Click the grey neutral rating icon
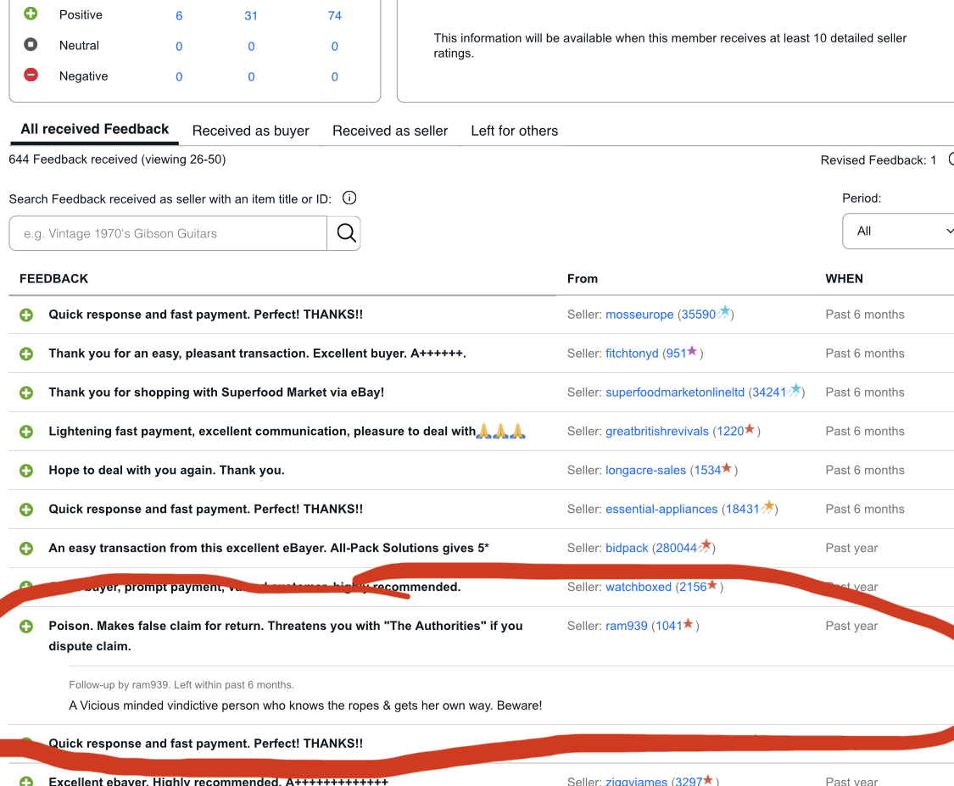This screenshot has height=786, width=954. click(x=31, y=45)
